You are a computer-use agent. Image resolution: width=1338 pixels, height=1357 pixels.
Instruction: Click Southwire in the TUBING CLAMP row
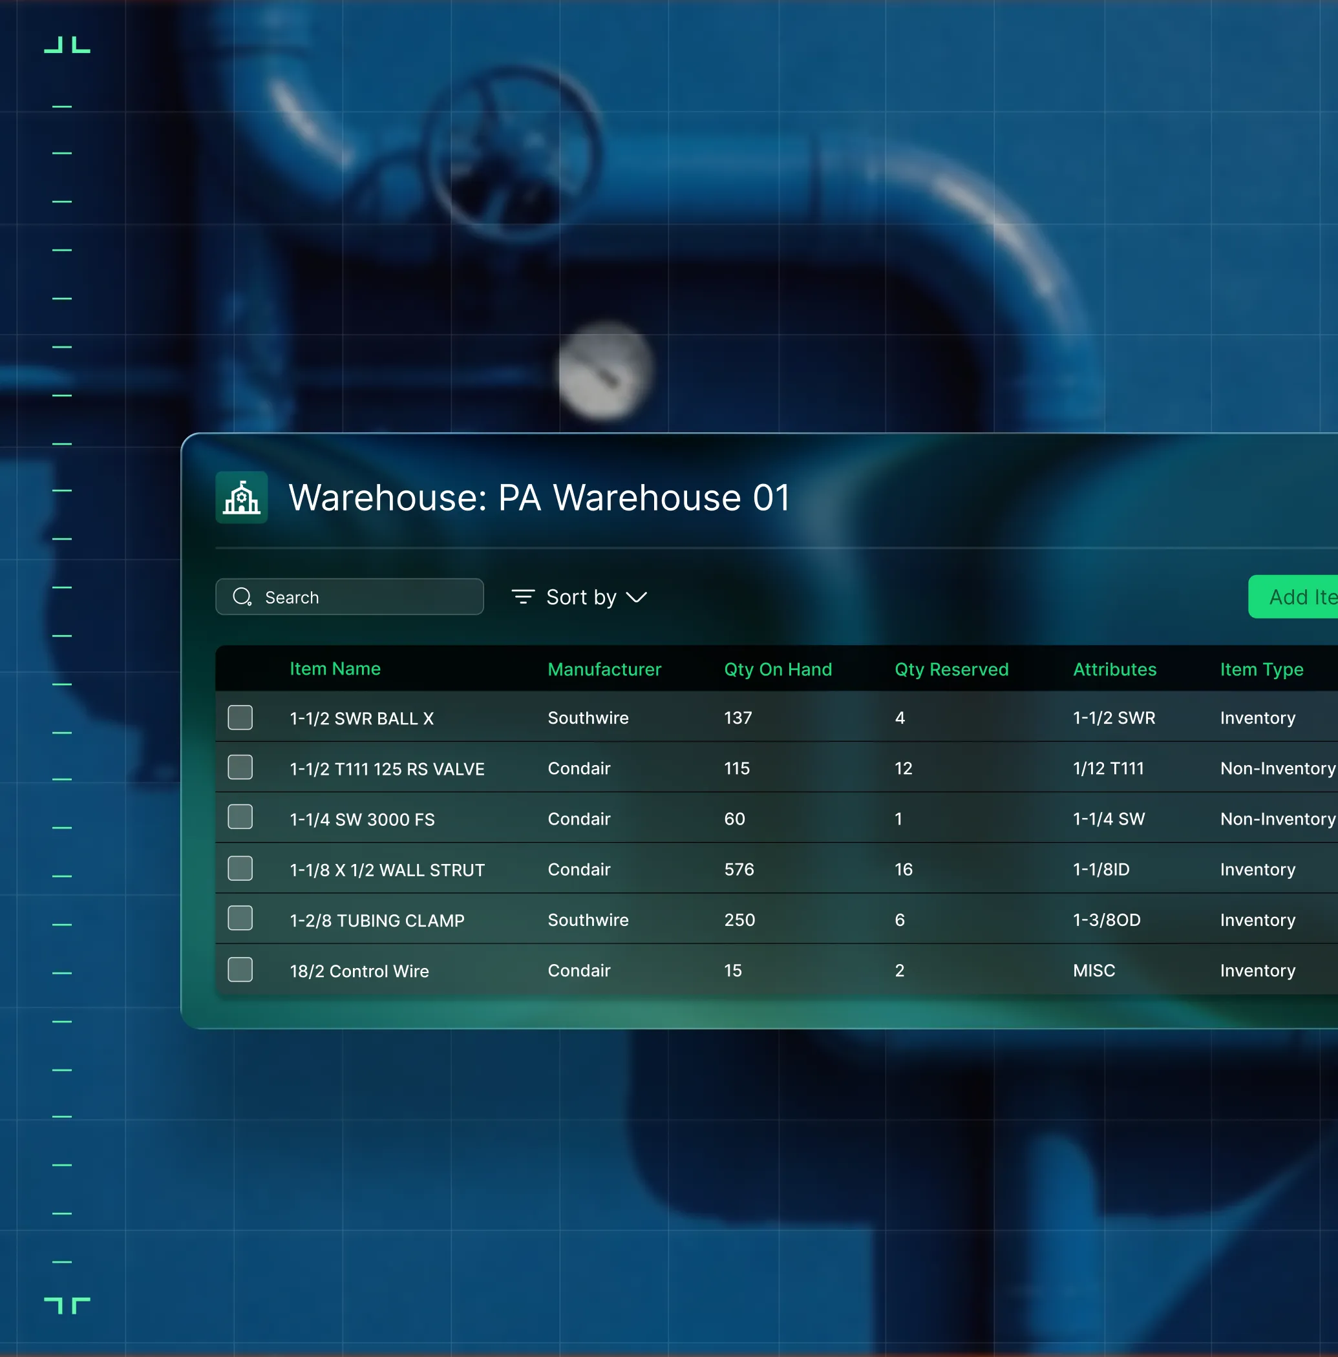tap(588, 920)
